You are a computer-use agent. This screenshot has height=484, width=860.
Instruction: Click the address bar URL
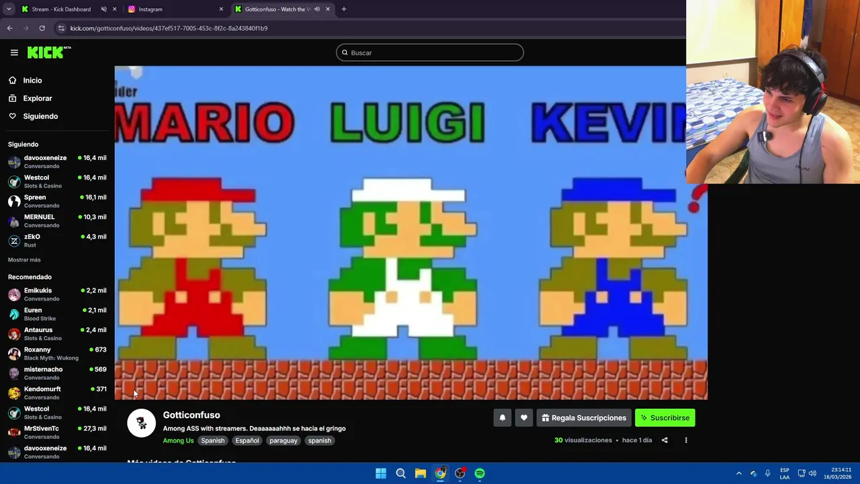[x=169, y=28]
